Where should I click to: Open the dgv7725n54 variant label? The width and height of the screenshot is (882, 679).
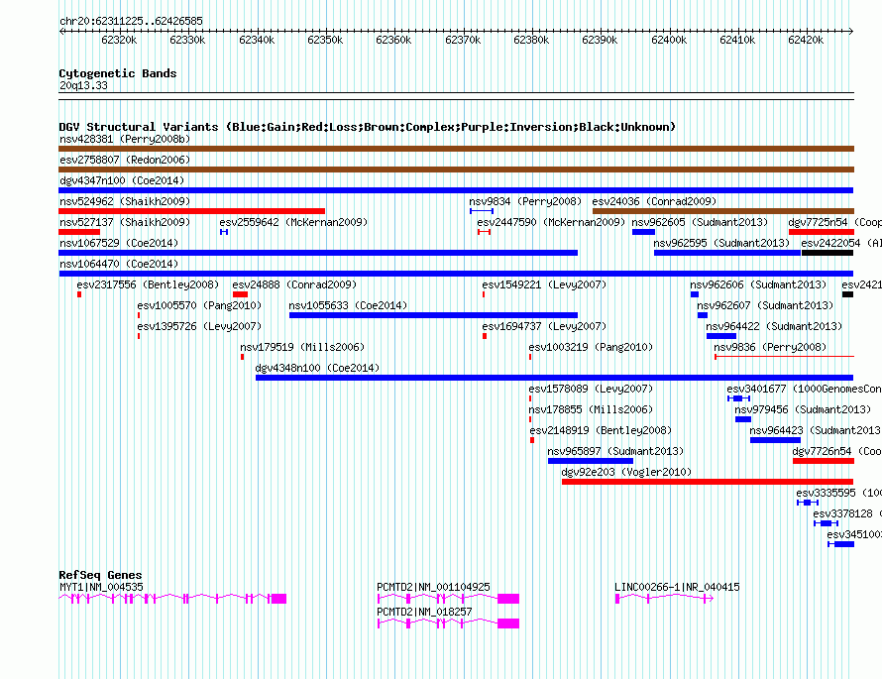pos(834,222)
